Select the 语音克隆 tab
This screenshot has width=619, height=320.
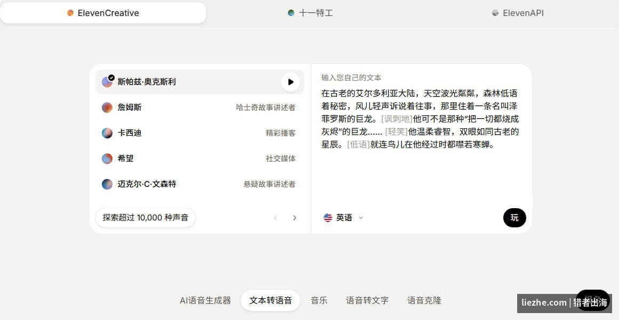tap(424, 301)
